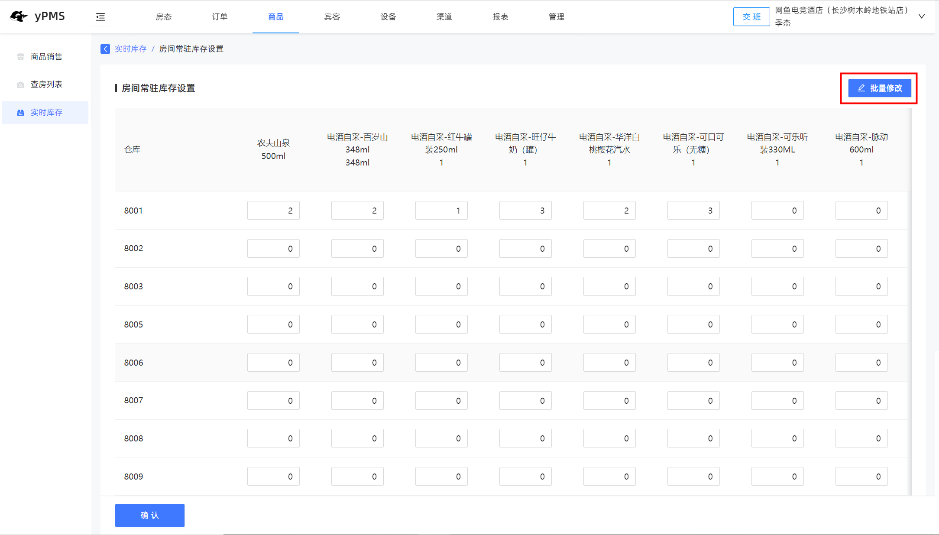Click the 华洋白桃樱花汽水 field for room 8003
Viewport: 939px width, 535px height.
(609, 286)
